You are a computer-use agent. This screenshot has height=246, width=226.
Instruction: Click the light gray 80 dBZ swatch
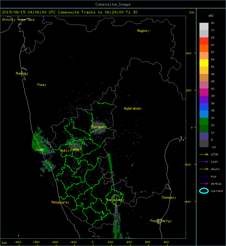click(x=204, y=26)
